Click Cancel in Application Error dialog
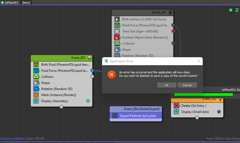Image resolution: width=240 pixels, height=143 pixels. [x=187, y=85]
